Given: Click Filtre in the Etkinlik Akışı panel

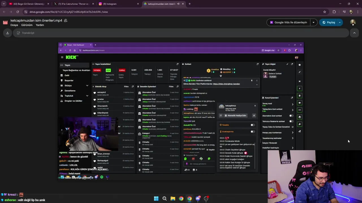Looking at the screenshot, I should point(126,87).
